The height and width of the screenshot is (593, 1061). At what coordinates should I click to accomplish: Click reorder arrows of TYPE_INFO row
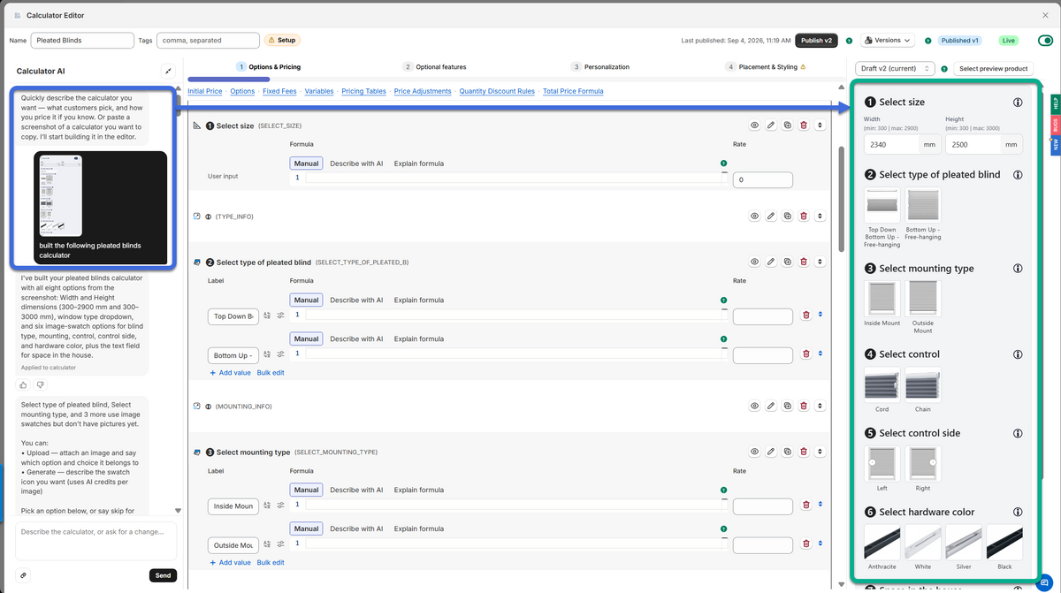click(x=820, y=216)
